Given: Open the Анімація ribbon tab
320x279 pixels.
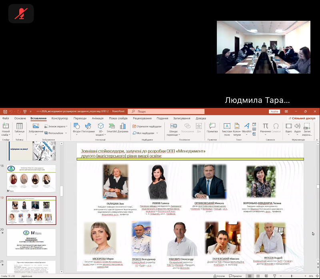Looking at the screenshot, I should click(x=97, y=118).
